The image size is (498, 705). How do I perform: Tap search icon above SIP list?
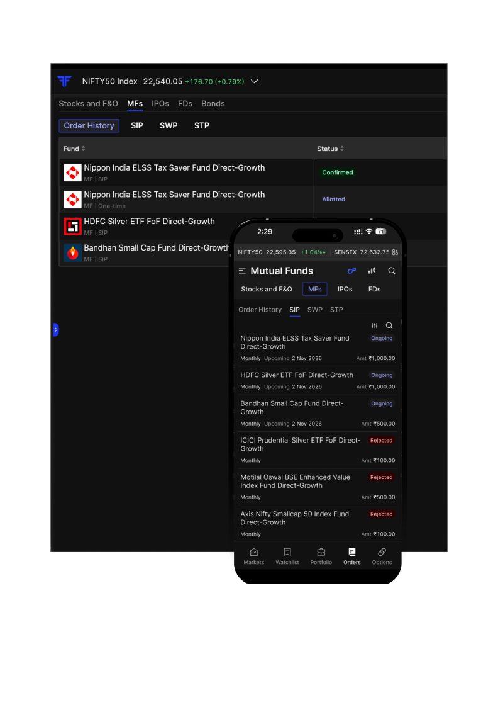(x=389, y=325)
